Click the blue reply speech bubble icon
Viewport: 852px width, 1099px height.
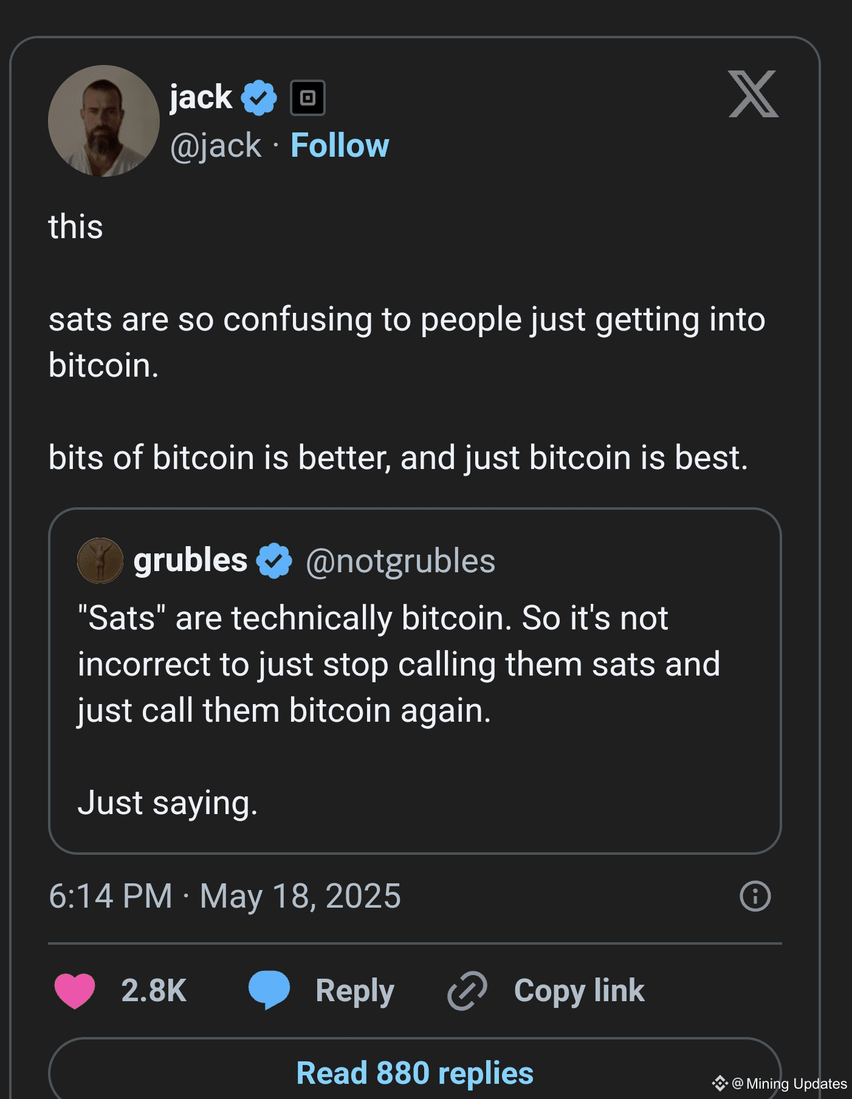click(269, 990)
